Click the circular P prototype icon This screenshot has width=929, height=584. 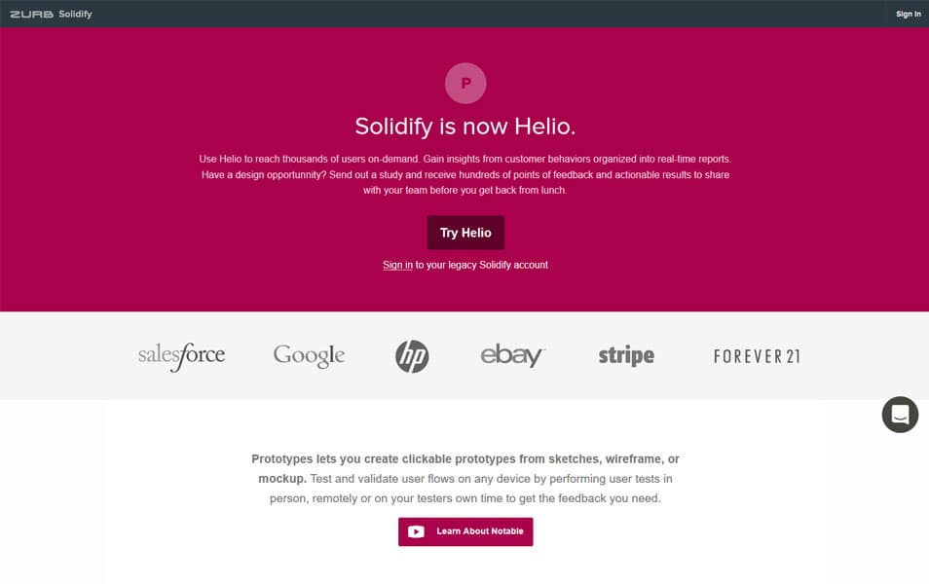(x=465, y=83)
